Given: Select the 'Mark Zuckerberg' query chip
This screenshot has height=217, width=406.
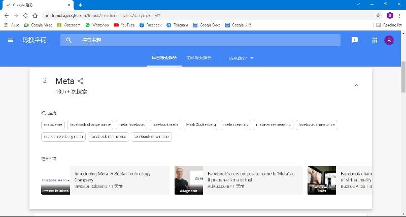Looking at the screenshot, I should [201, 125].
